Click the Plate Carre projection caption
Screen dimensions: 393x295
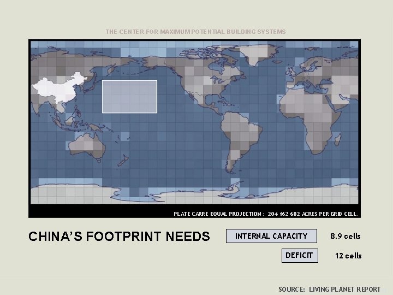[x=266, y=214]
